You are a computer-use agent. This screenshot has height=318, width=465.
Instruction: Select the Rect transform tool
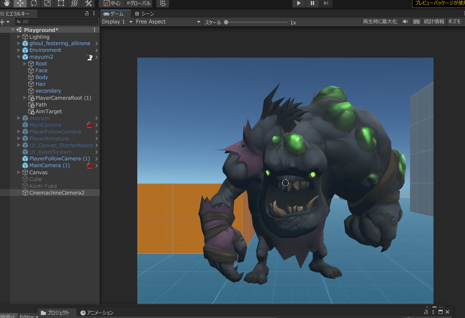point(61,3)
